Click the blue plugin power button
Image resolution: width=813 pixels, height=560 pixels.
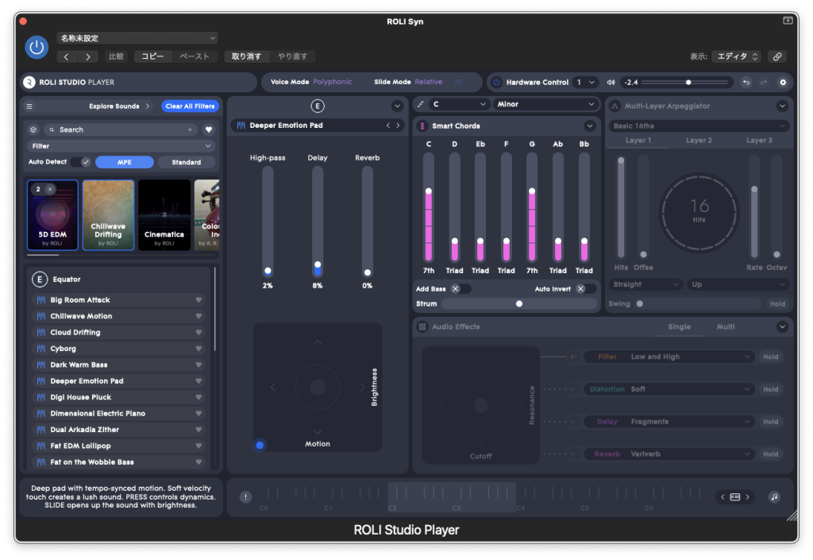pos(36,47)
